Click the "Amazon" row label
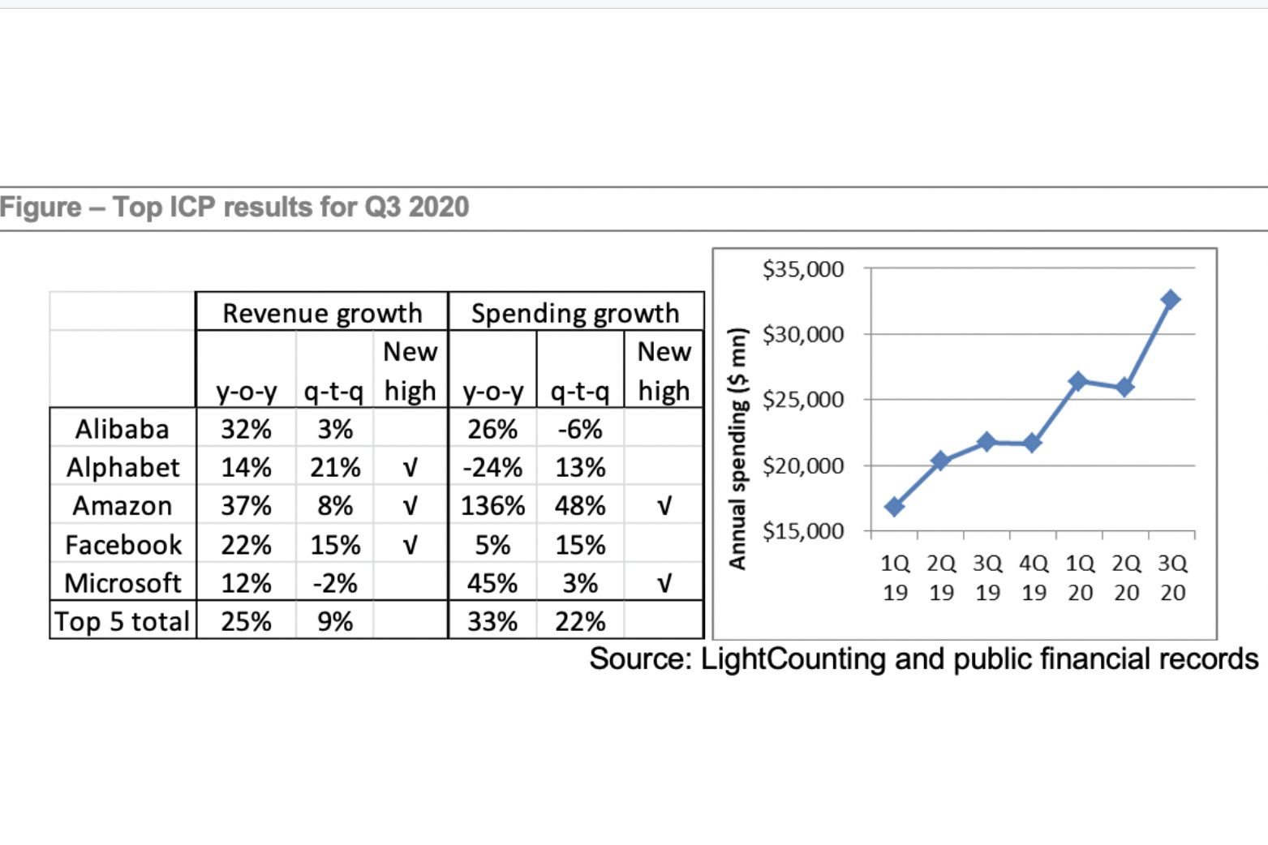 tap(123, 505)
